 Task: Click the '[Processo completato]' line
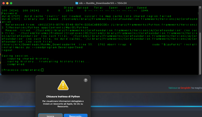pos(21,70)
